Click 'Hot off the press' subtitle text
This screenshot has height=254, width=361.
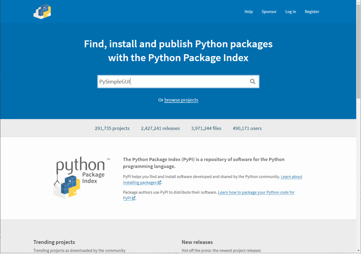(x=221, y=250)
